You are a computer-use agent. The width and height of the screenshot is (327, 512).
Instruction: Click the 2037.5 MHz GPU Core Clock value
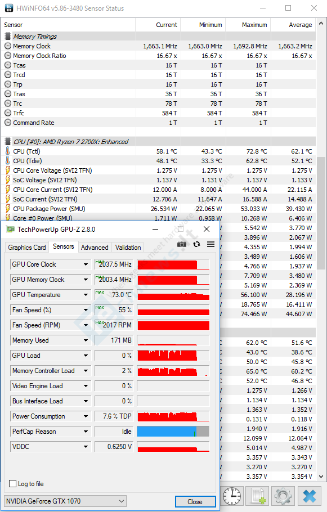(x=114, y=264)
